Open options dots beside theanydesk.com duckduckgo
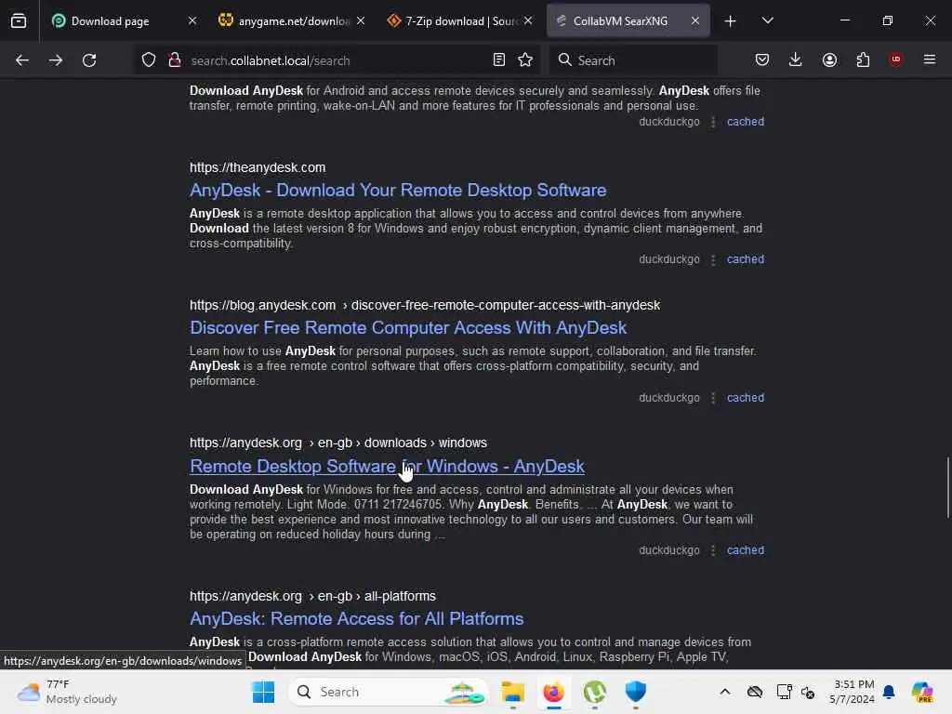Viewport: 952px width, 714px height. pos(713,260)
